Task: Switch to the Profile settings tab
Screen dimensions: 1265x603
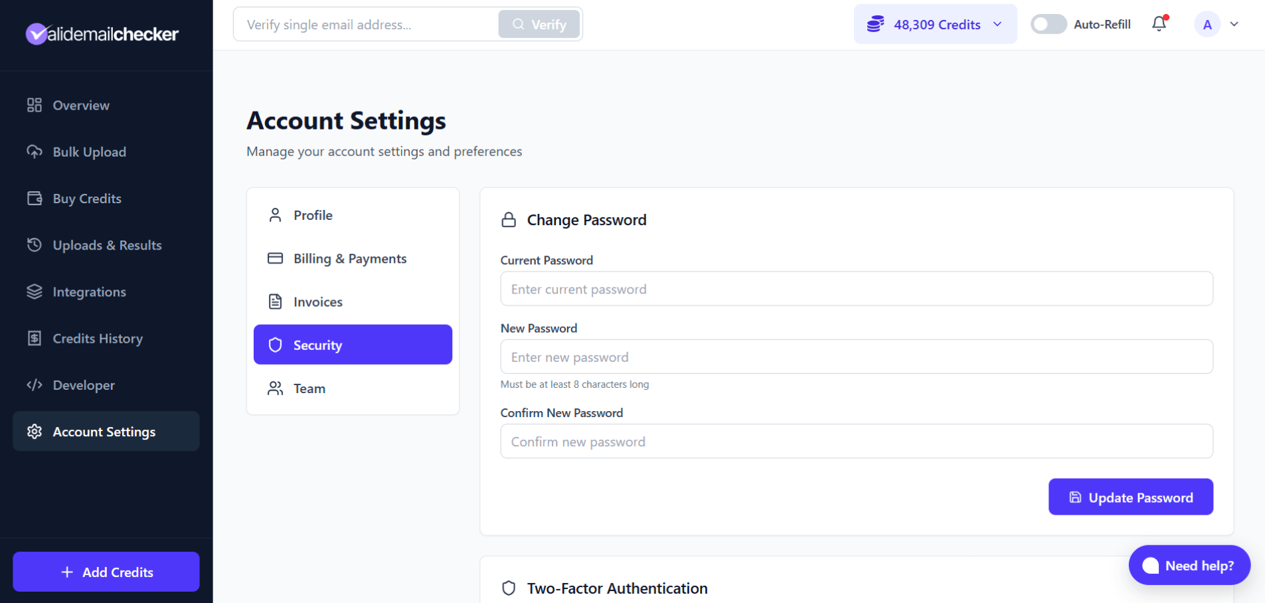Action: pyautogui.click(x=313, y=215)
